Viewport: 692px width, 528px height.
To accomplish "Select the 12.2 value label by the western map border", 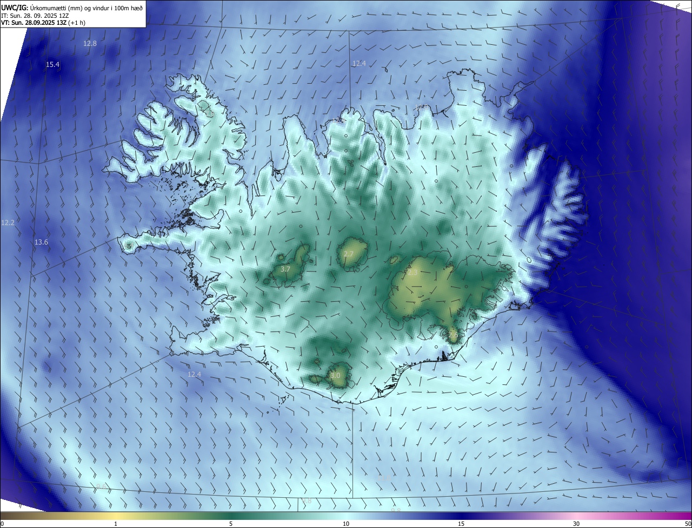I will pyautogui.click(x=8, y=222).
